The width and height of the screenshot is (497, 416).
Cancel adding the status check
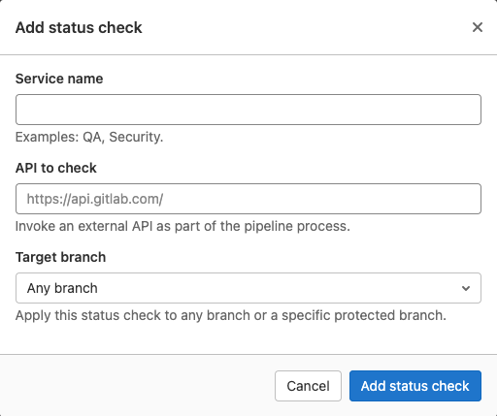point(308,386)
